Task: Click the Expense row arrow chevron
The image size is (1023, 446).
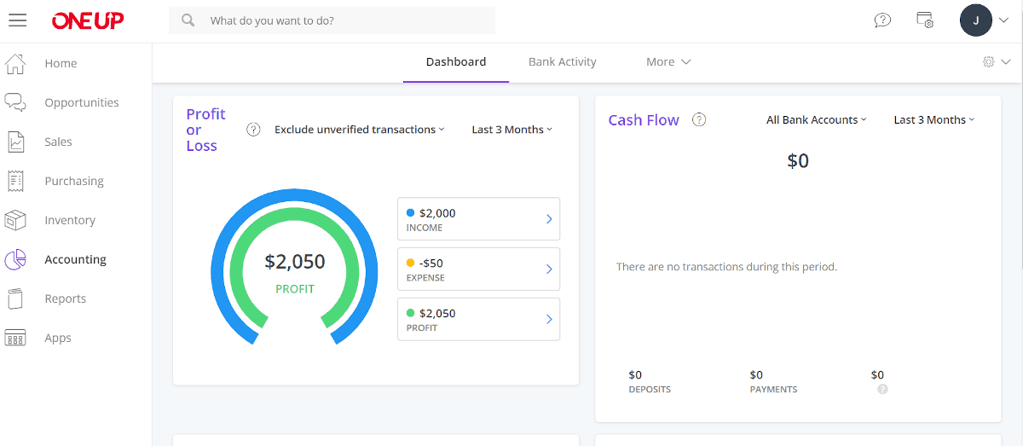Action: click(549, 269)
